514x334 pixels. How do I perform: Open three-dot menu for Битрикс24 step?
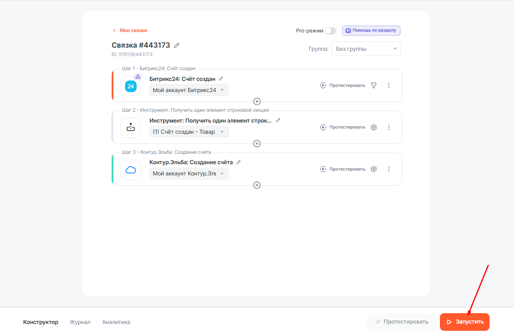tap(389, 85)
